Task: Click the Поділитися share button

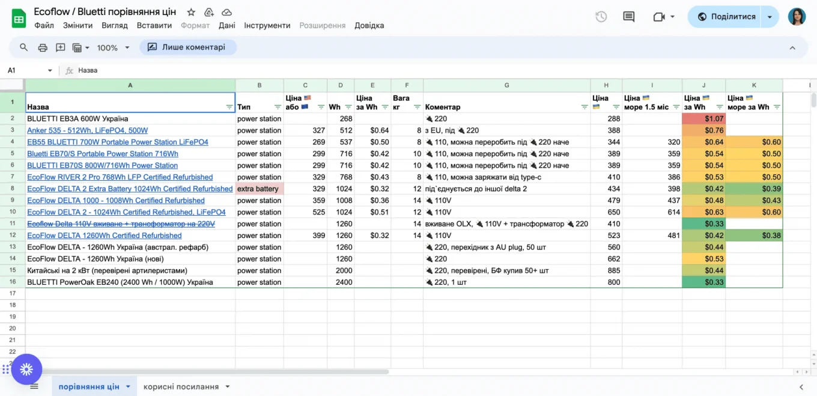Action: (726, 17)
